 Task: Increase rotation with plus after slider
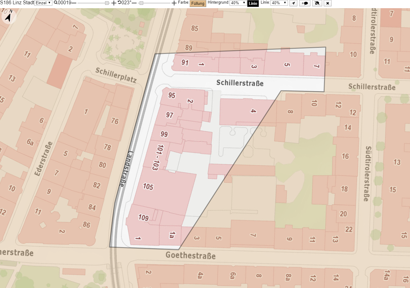coord(174,3)
